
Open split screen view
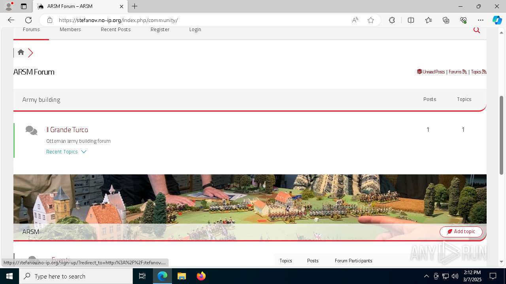pyautogui.click(x=411, y=20)
